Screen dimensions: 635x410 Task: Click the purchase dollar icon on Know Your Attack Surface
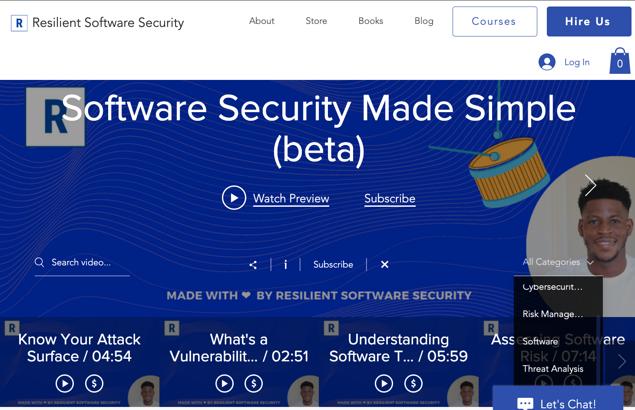tap(94, 384)
